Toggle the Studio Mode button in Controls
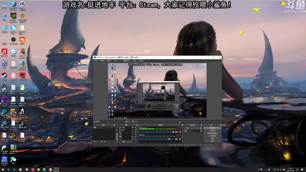This screenshot has height=172, width=306. [x=212, y=136]
